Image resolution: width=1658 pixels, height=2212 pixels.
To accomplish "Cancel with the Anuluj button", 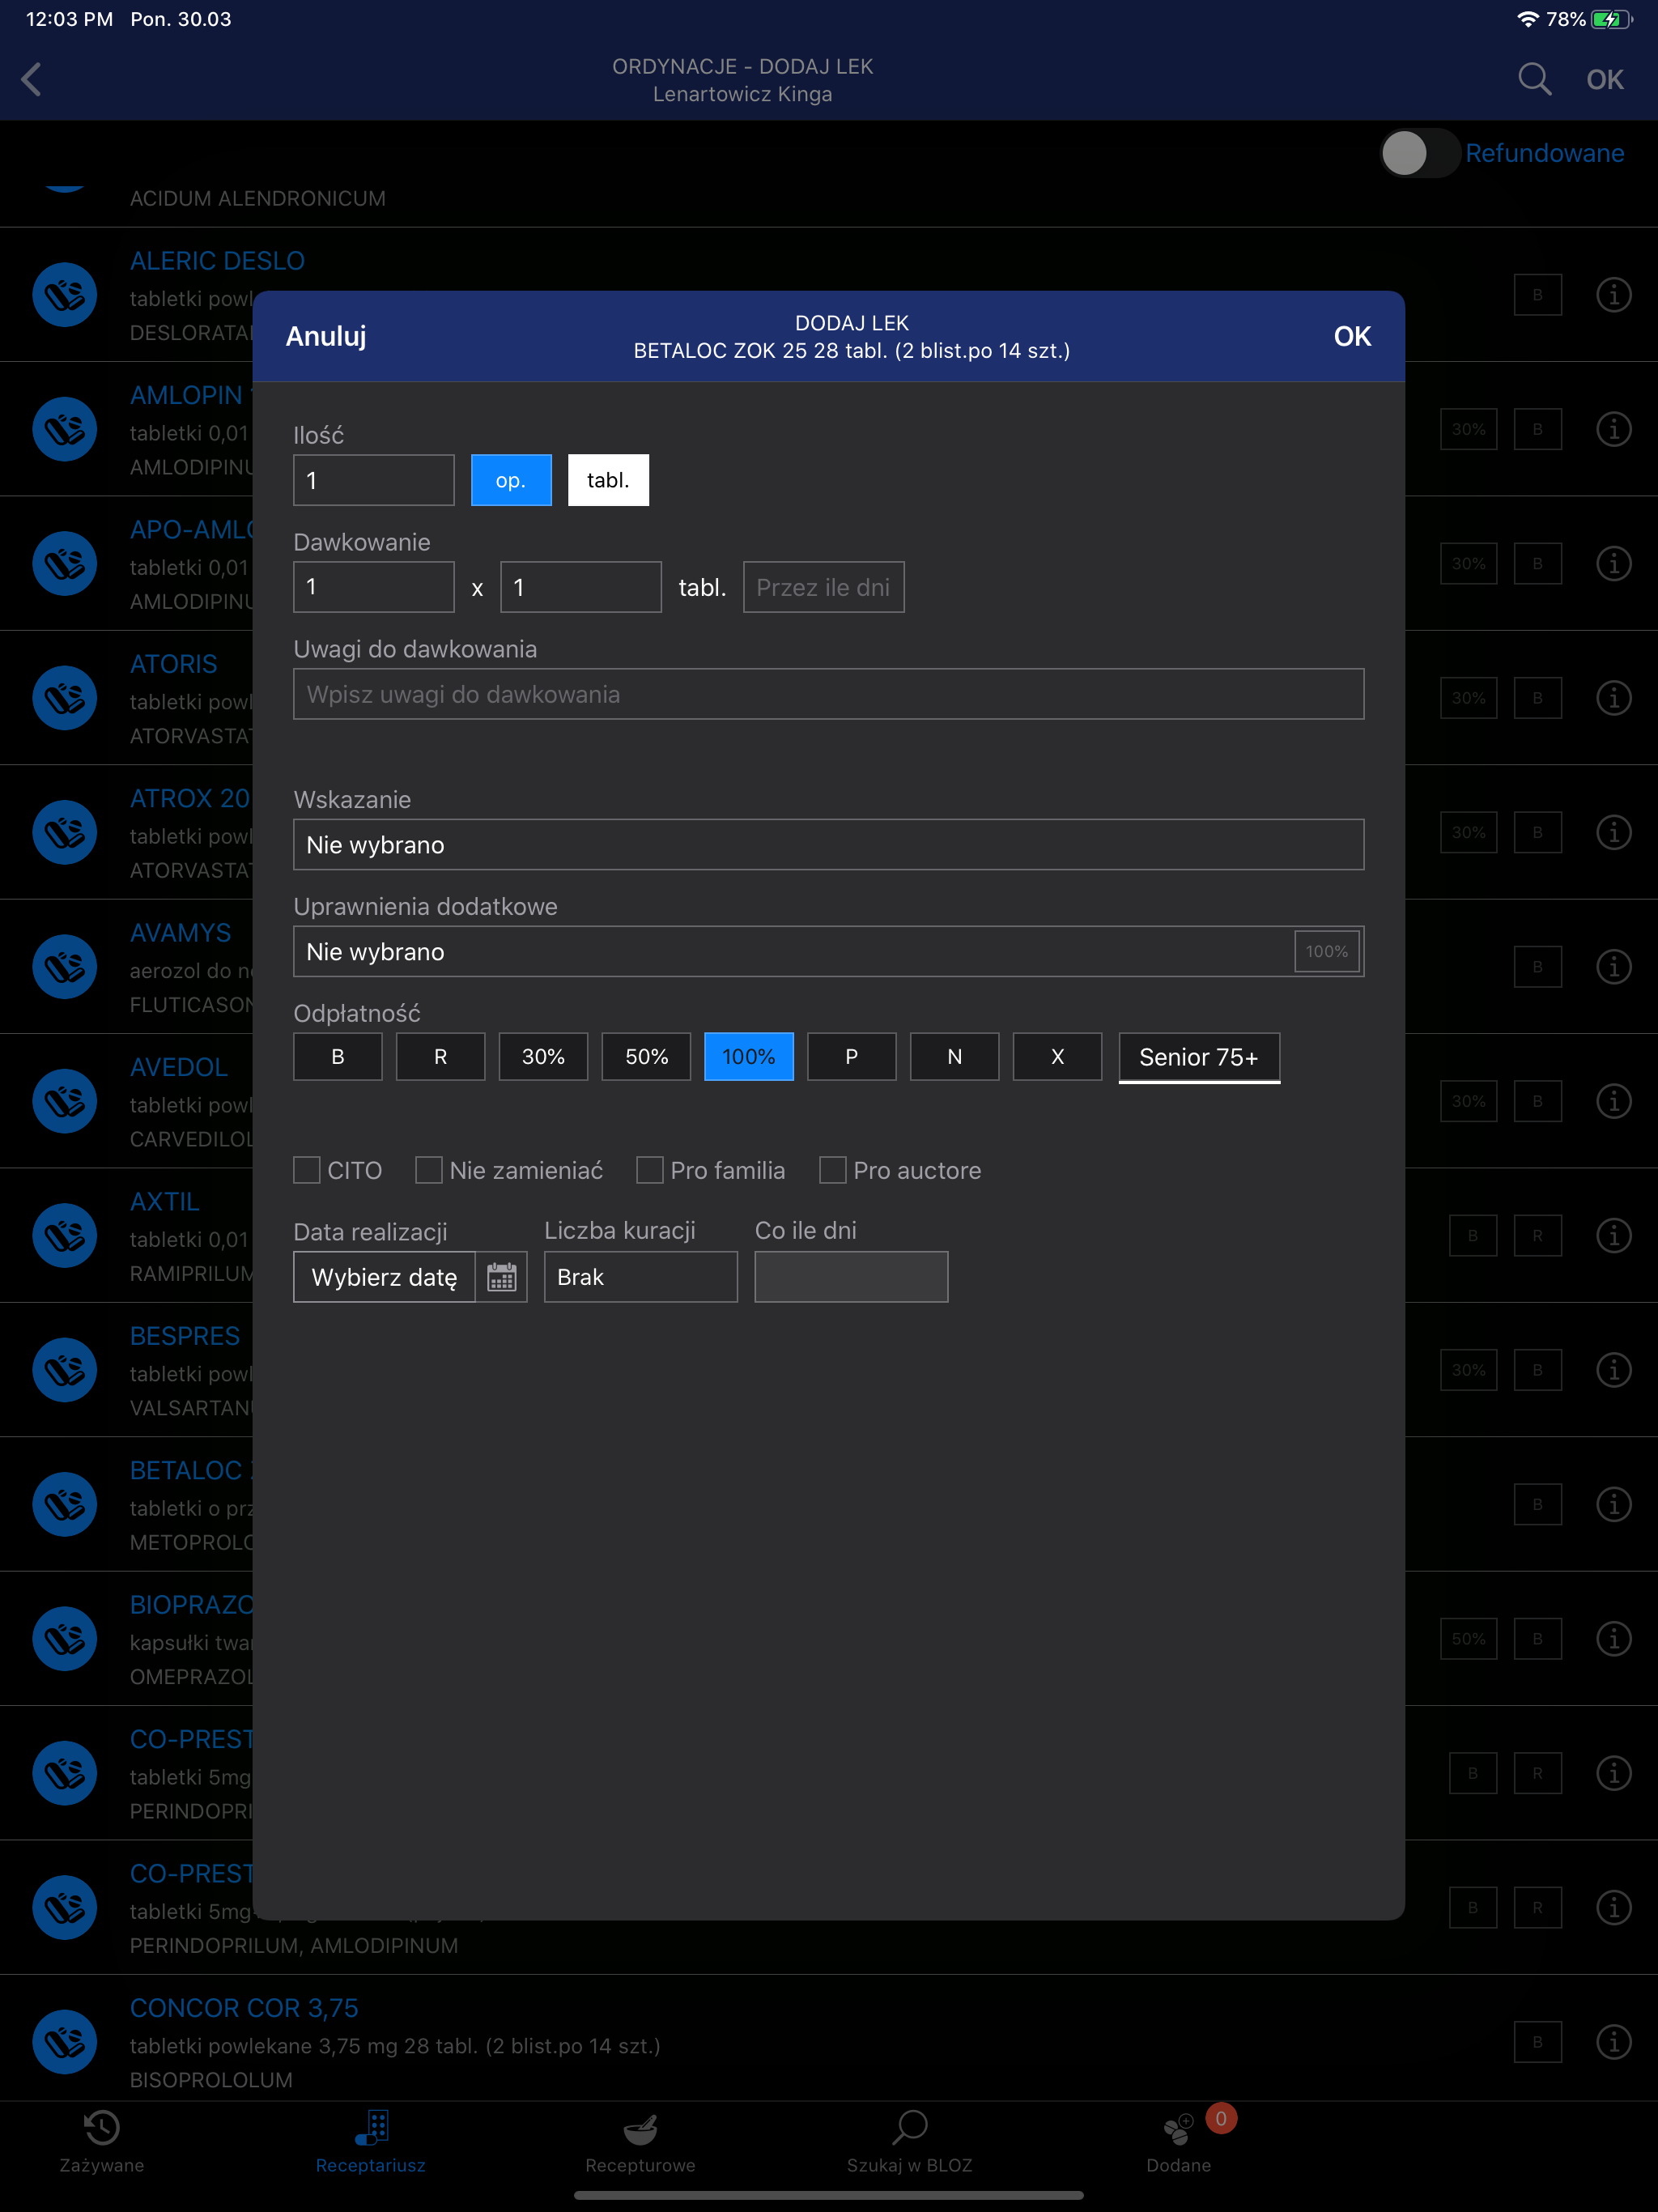I will click(326, 336).
